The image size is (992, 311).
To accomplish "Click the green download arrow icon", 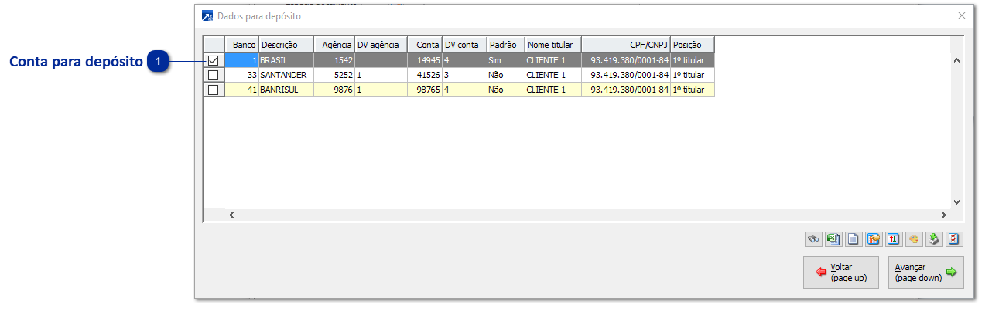I will pos(934,239).
